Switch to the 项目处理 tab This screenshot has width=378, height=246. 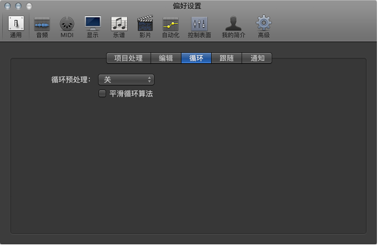[129, 58]
